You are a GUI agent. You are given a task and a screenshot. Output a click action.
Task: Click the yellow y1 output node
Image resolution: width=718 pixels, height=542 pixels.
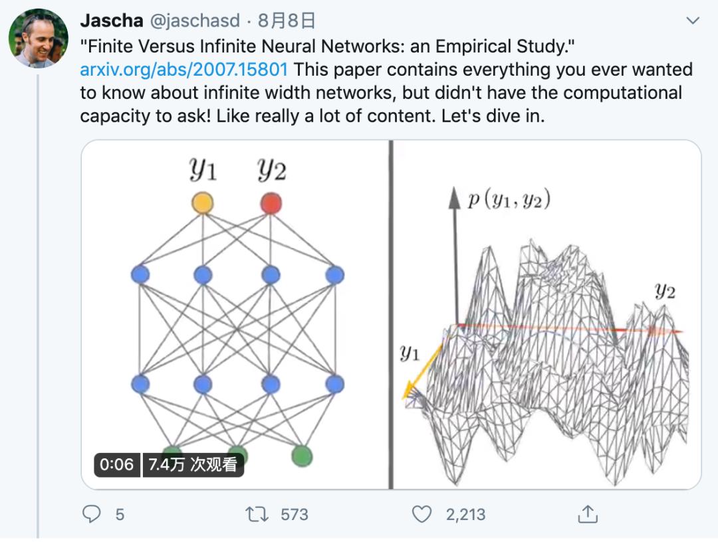coord(202,203)
